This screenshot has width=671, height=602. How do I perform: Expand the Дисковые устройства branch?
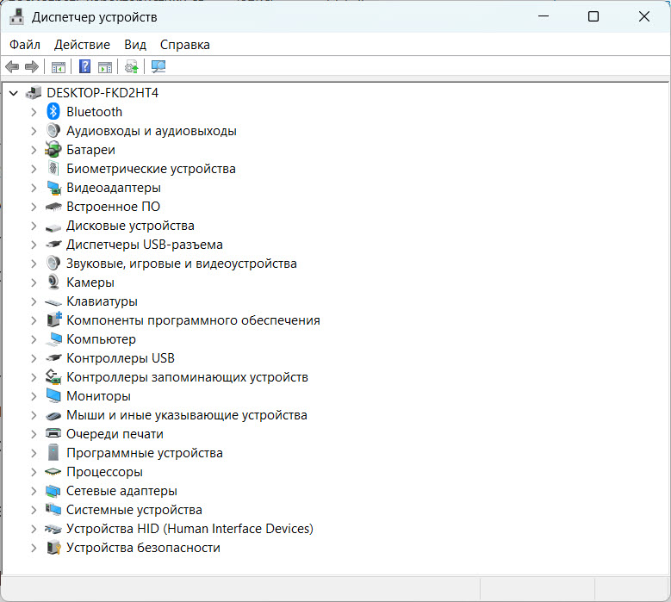pyautogui.click(x=34, y=226)
